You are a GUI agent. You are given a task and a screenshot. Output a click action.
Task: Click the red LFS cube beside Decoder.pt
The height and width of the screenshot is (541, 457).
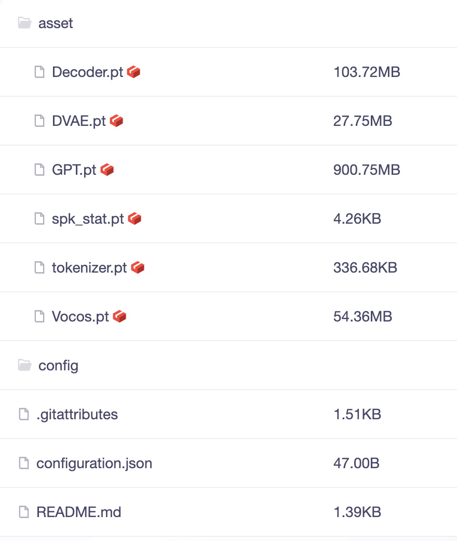point(133,72)
